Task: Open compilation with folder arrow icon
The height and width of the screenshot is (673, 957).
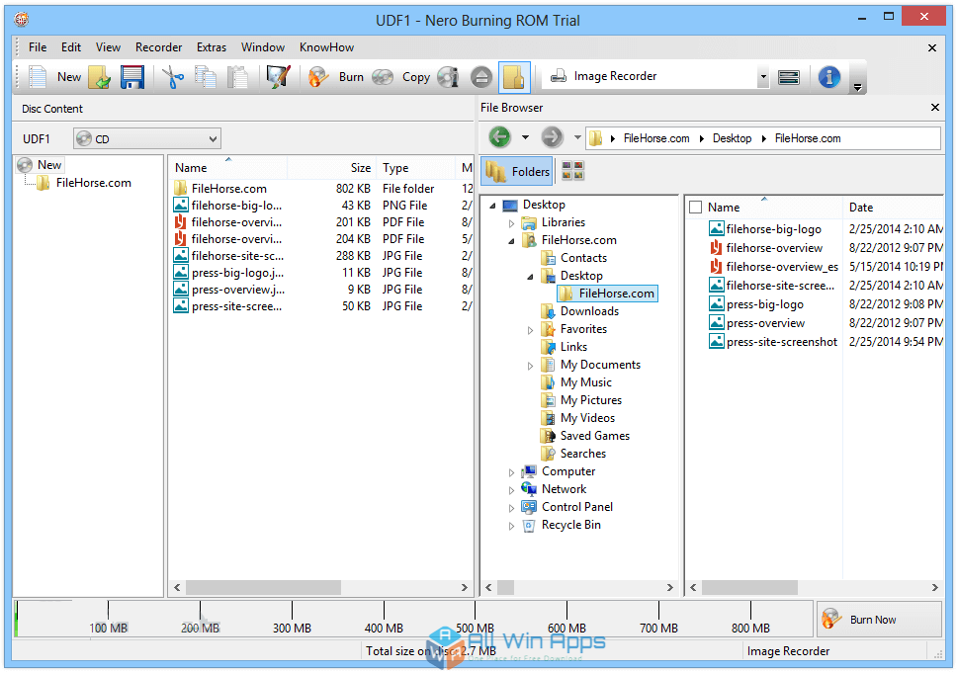Action: tap(100, 77)
